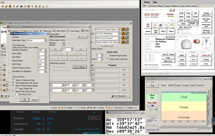
Task: Click the Slave Settings button
Action: click(79, 67)
